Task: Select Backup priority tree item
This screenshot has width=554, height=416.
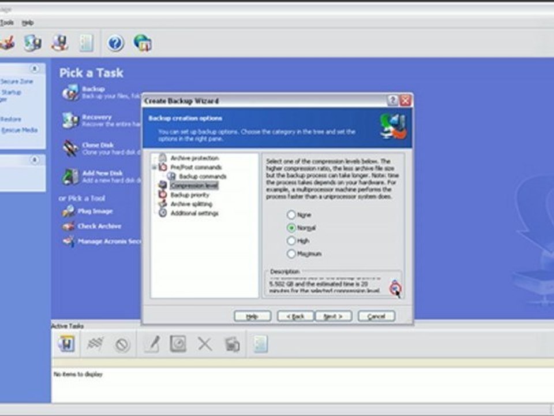Action: click(190, 195)
